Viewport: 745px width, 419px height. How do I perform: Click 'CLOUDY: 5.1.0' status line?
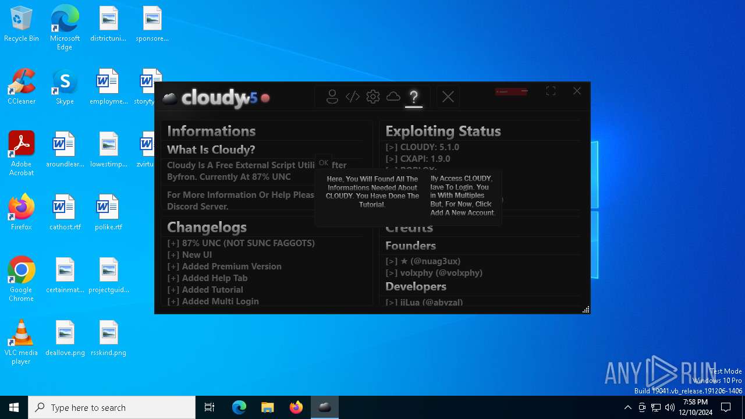coord(422,147)
